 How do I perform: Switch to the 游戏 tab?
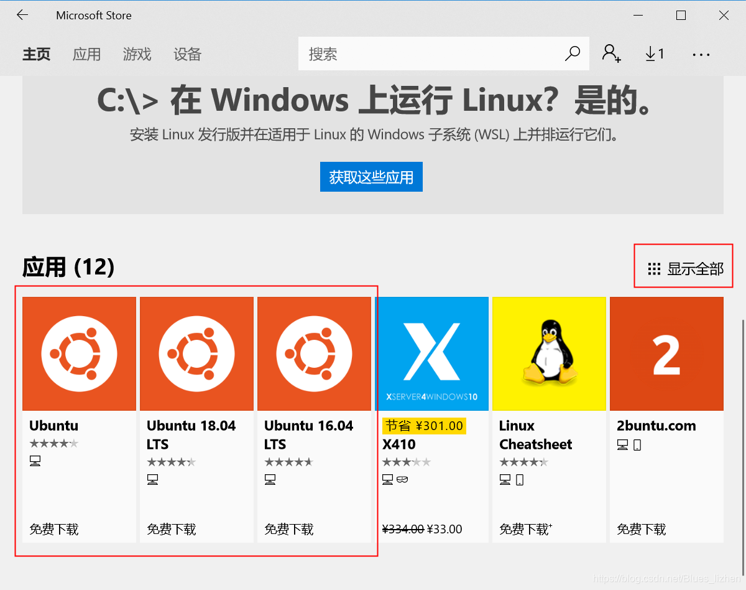tap(137, 54)
